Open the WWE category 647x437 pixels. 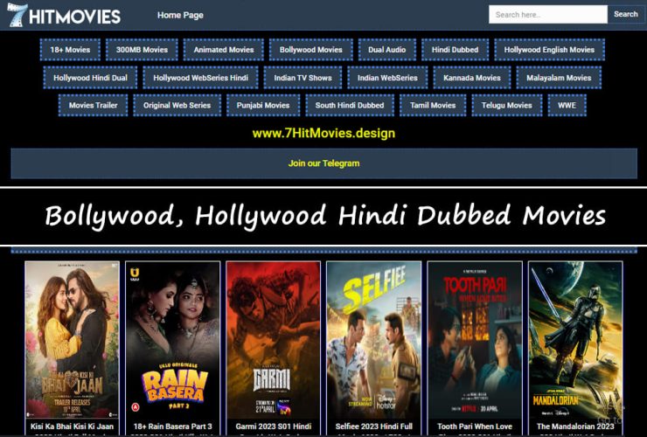click(567, 105)
